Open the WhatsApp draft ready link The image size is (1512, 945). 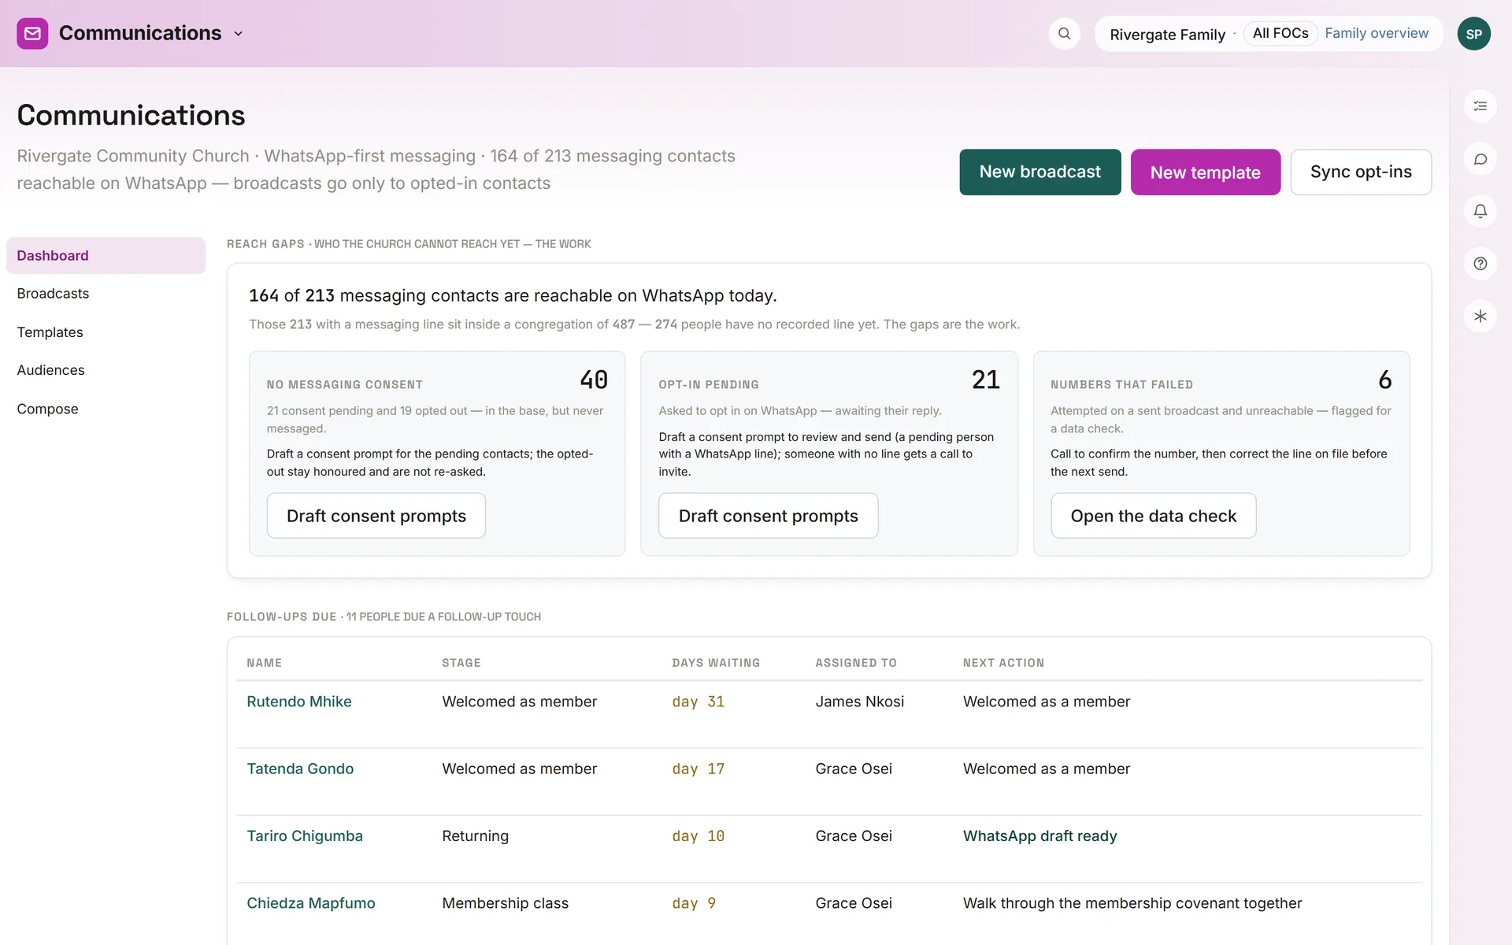point(1039,836)
